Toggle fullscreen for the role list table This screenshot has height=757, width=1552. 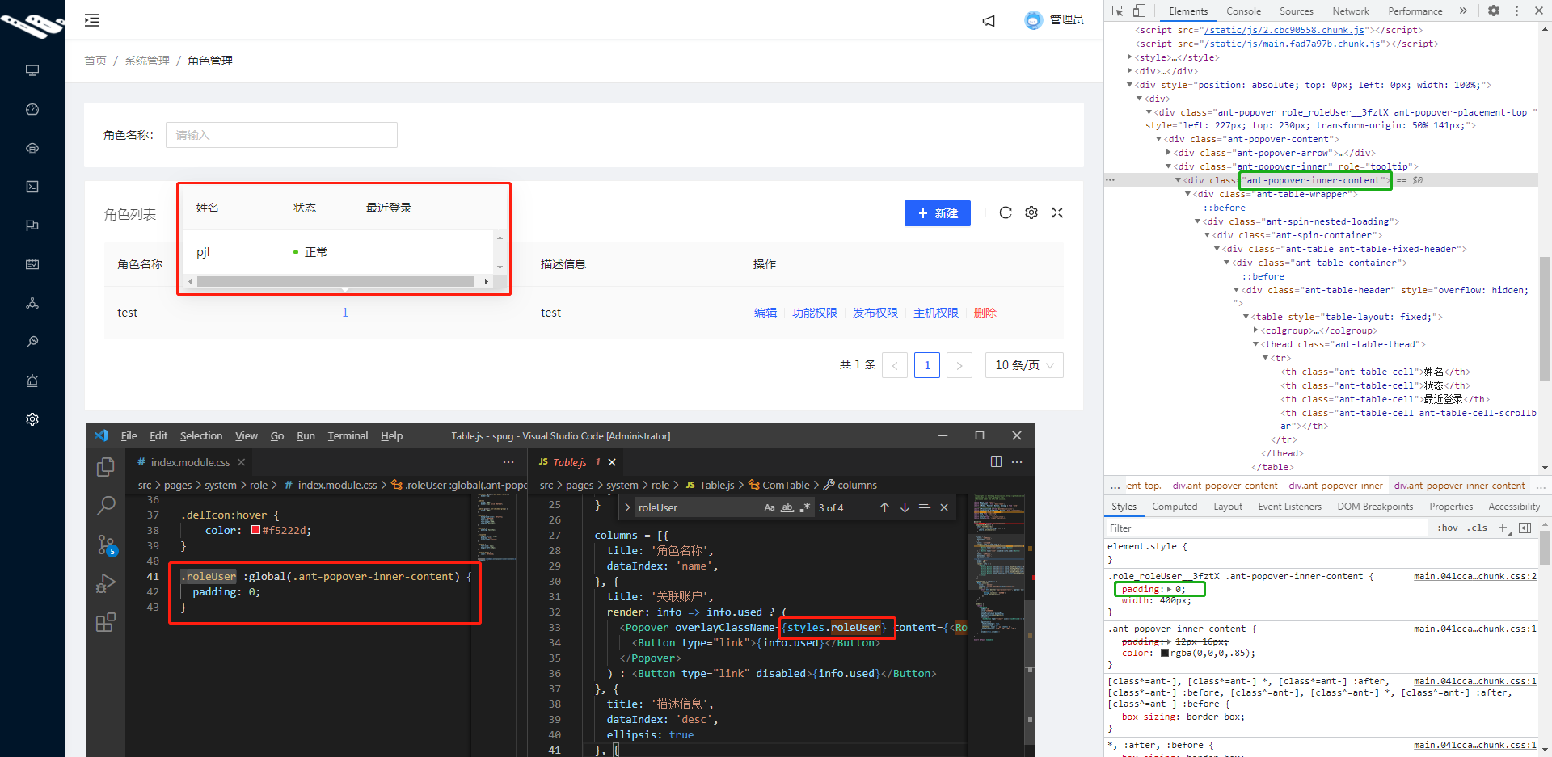(x=1057, y=212)
